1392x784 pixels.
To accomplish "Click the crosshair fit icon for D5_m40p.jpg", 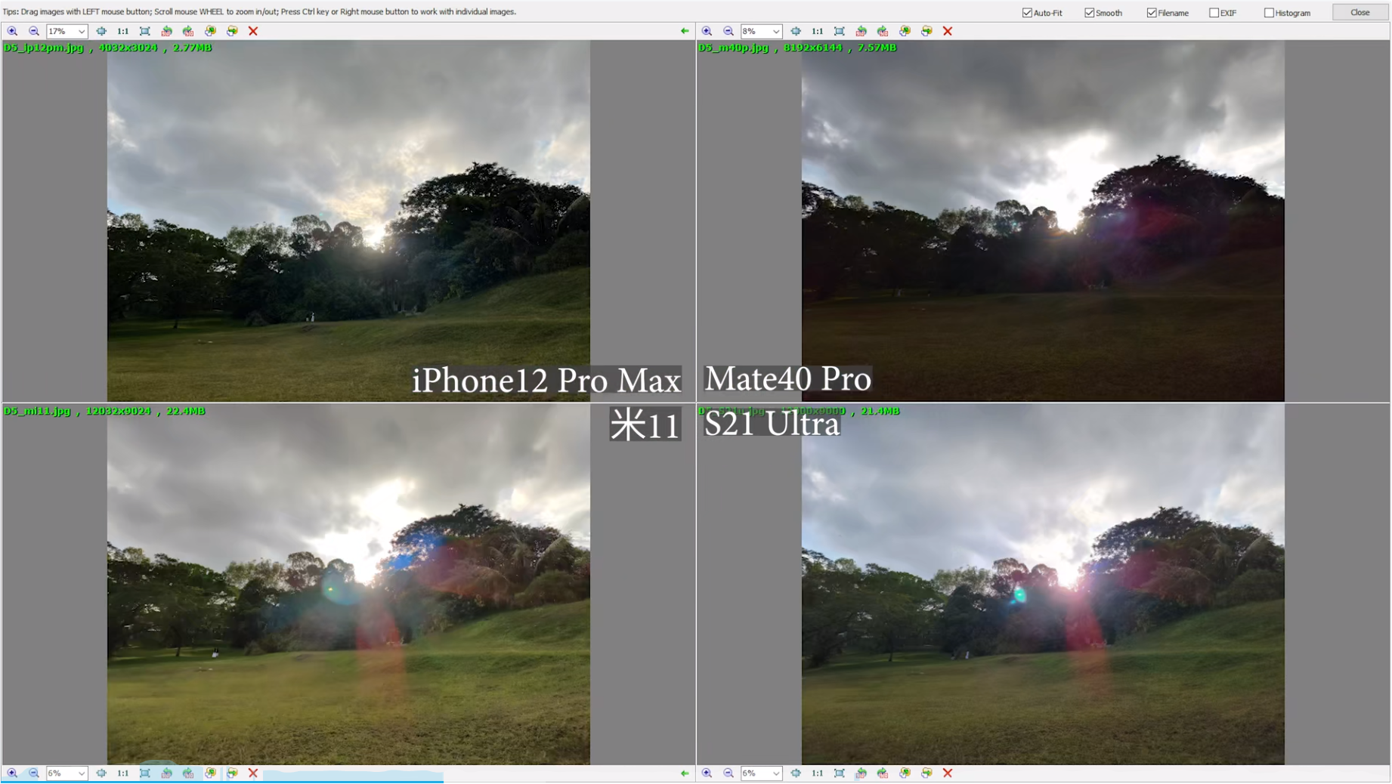I will (x=796, y=31).
